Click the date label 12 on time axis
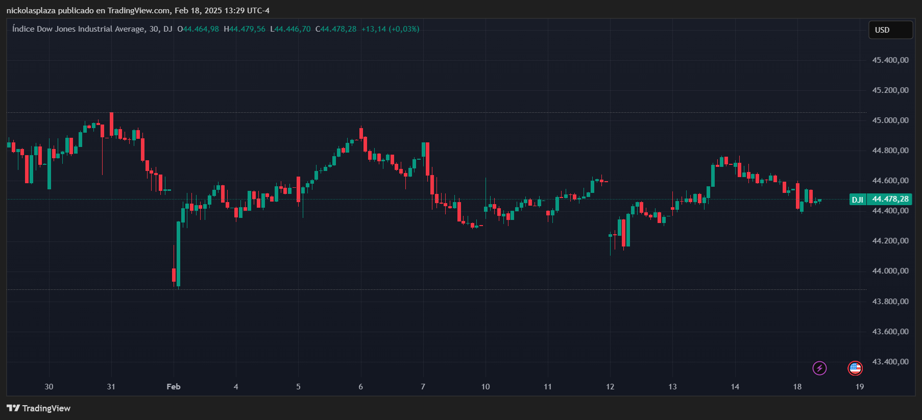922x420 pixels. click(610, 387)
